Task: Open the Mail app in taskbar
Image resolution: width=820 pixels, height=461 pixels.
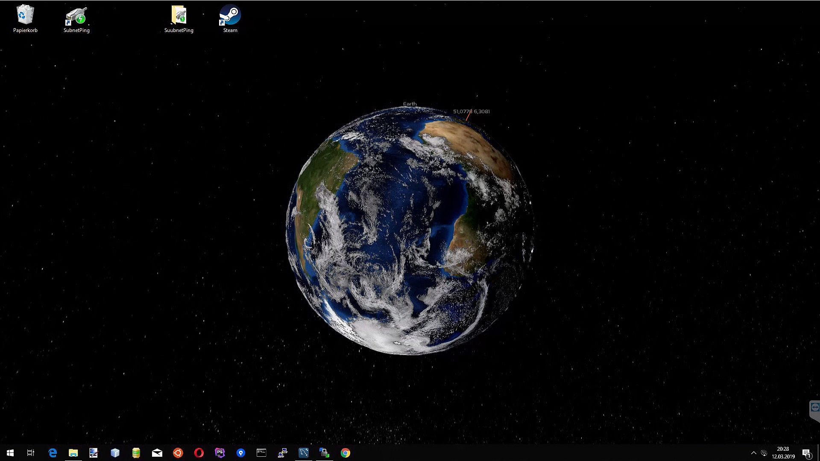Action: [157, 453]
